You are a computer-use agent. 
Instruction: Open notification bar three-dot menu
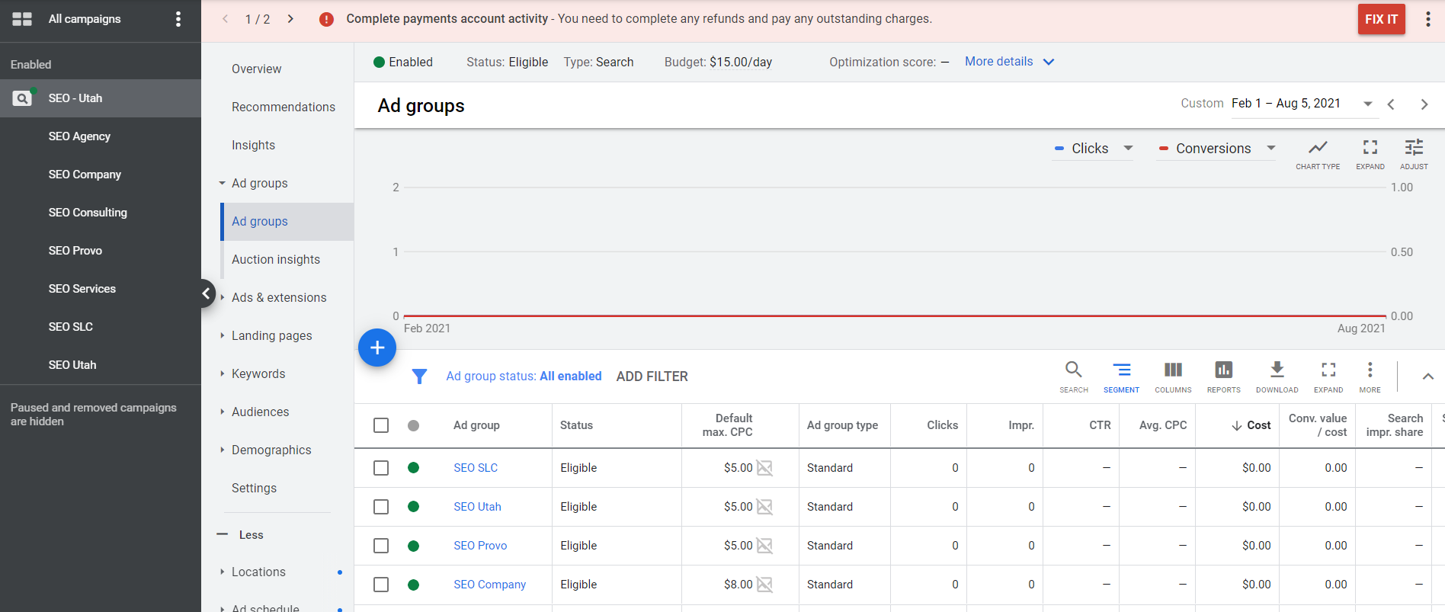pyautogui.click(x=1427, y=19)
